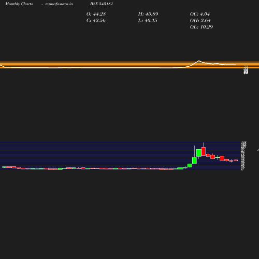Click the tallest red candlestick at the peak
The image size is (259, 259).
click(x=204, y=151)
